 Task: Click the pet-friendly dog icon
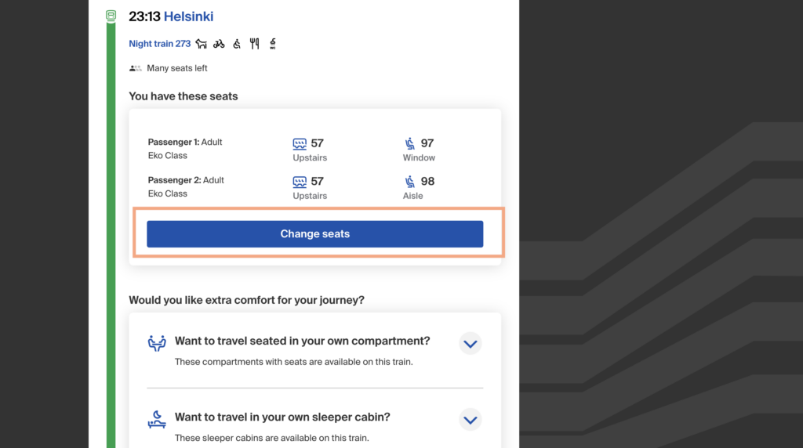tap(202, 44)
